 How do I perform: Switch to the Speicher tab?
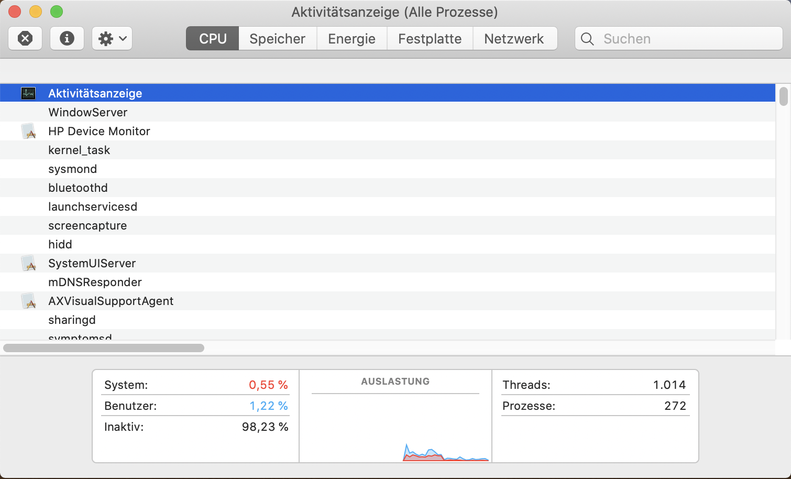click(277, 39)
